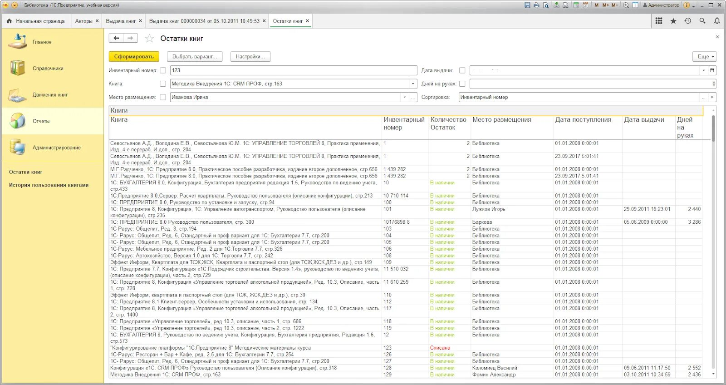Image resolution: width=726 pixels, height=385 pixels.
Task: Click the Zoom magnifier-plus icon
Action: [x=626, y=5]
